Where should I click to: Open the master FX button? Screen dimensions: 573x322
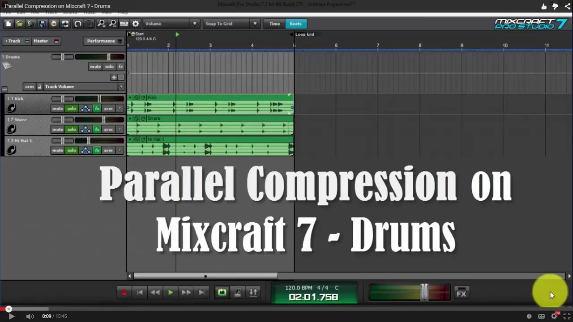(x=462, y=292)
